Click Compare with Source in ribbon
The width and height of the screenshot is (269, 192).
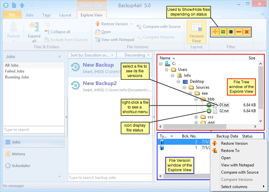159,27
